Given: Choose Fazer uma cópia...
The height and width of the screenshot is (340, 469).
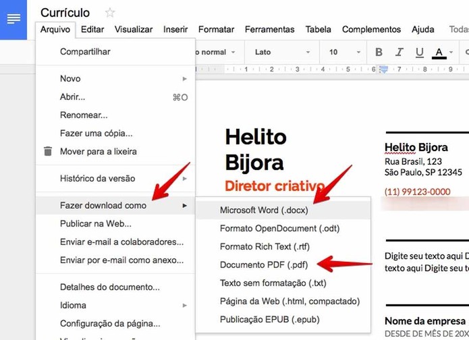Looking at the screenshot, I should (115, 134).
